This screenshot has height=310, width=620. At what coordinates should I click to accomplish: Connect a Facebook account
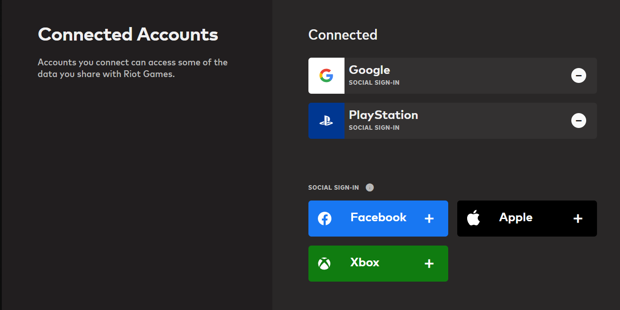point(378,218)
